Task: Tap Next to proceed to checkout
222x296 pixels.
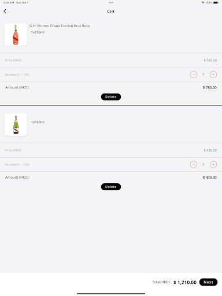Action: click(208, 282)
